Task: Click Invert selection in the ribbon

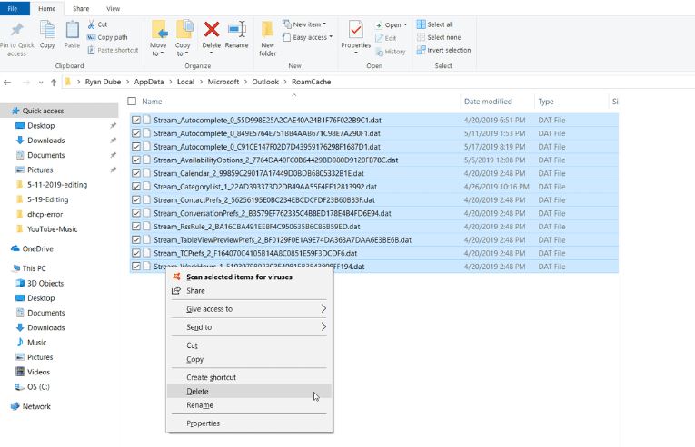Action: (x=443, y=51)
